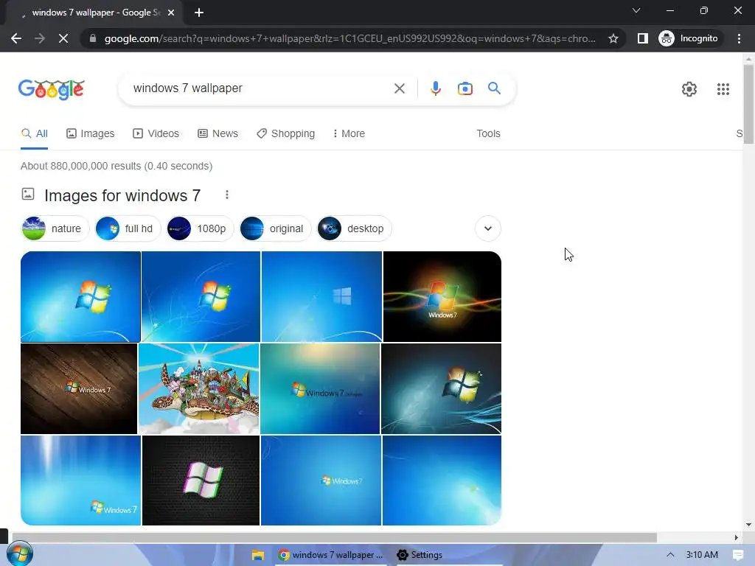Open the teal gradient Windows 7 text wallpaper
The image size is (755, 566).
click(x=320, y=388)
